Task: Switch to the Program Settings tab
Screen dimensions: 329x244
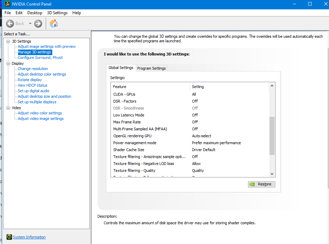Action: point(151,68)
